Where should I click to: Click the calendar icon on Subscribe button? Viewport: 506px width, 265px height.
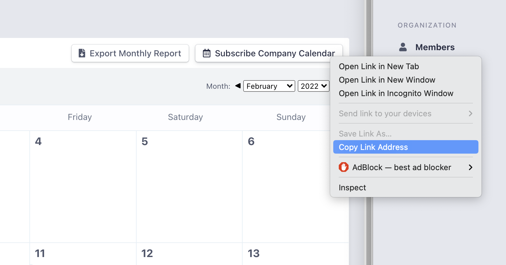point(207,53)
